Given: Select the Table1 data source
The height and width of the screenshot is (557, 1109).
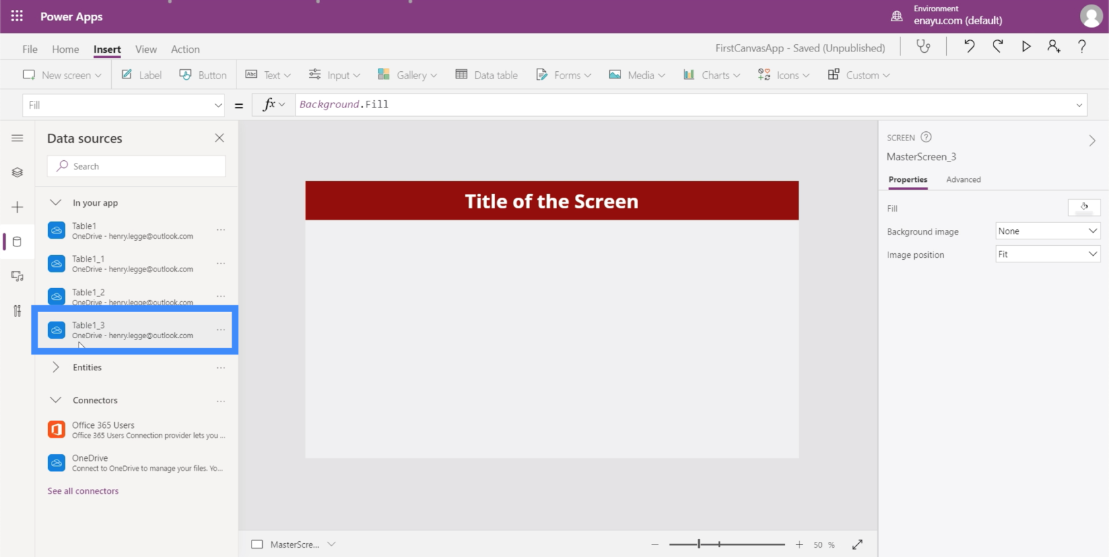Looking at the screenshot, I should click(136, 230).
